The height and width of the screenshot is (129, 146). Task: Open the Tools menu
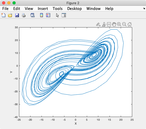[x=58, y=9]
